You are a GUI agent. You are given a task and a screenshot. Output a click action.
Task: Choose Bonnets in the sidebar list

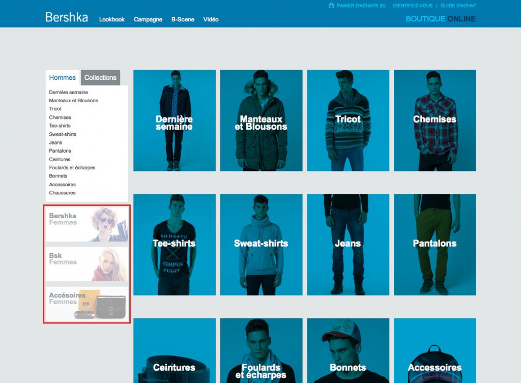(58, 176)
